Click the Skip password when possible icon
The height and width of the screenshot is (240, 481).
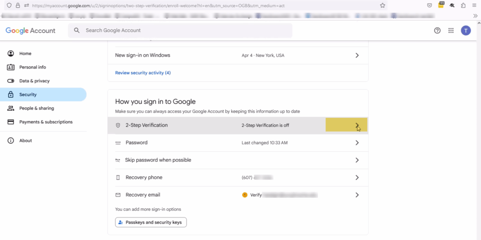coord(118,160)
